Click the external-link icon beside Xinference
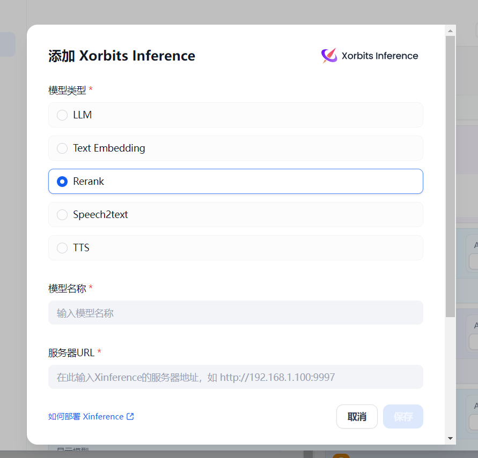The image size is (478, 458). click(x=130, y=416)
